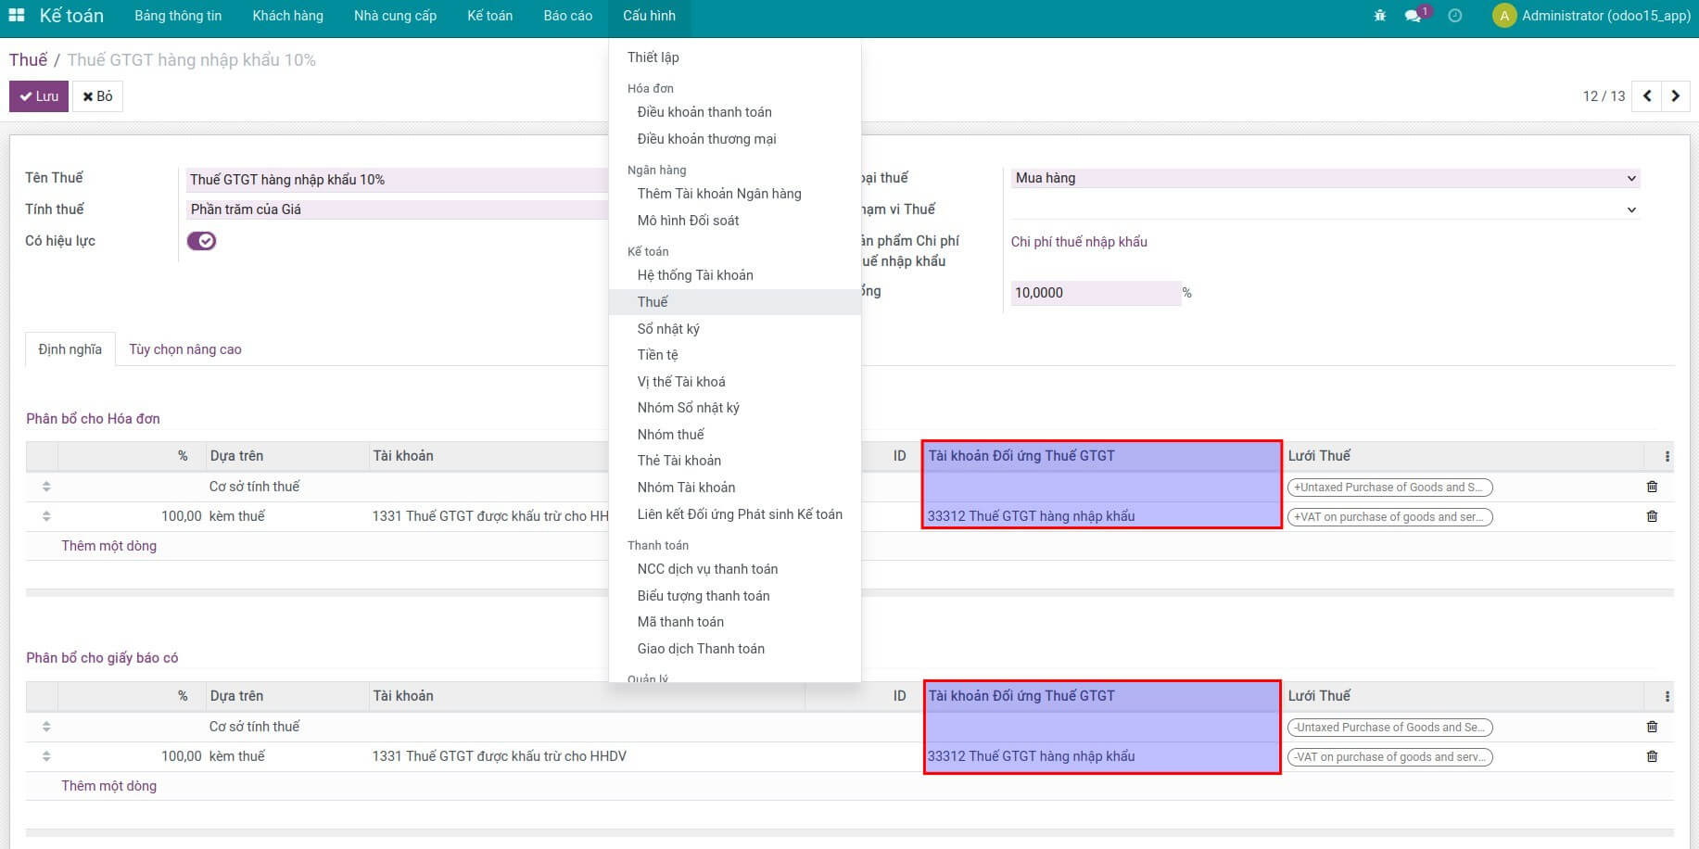
Task: Switch to 'Tùy chọn nâng cao' tab
Action: tap(185, 349)
